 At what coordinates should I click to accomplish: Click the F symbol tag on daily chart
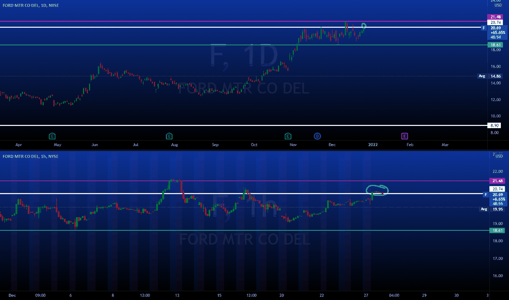tap(484, 28)
